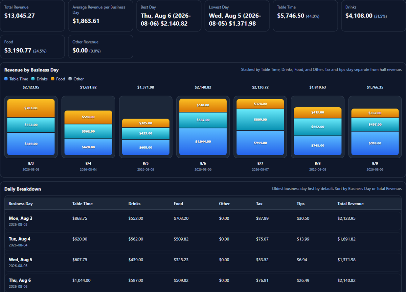Click the Table Time column header
The width and height of the screenshot is (406, 292).
pyautogui.click(x=83, y=204)
